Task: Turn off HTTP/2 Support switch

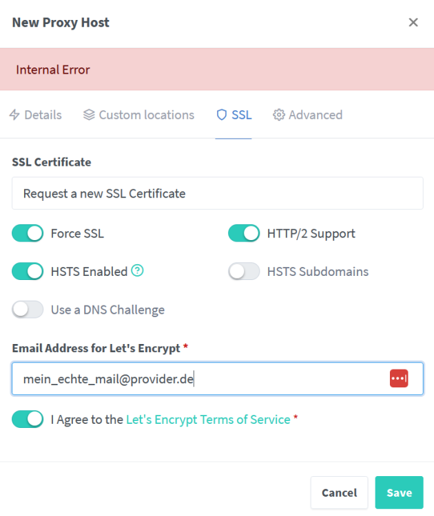Action: (244, 233)
